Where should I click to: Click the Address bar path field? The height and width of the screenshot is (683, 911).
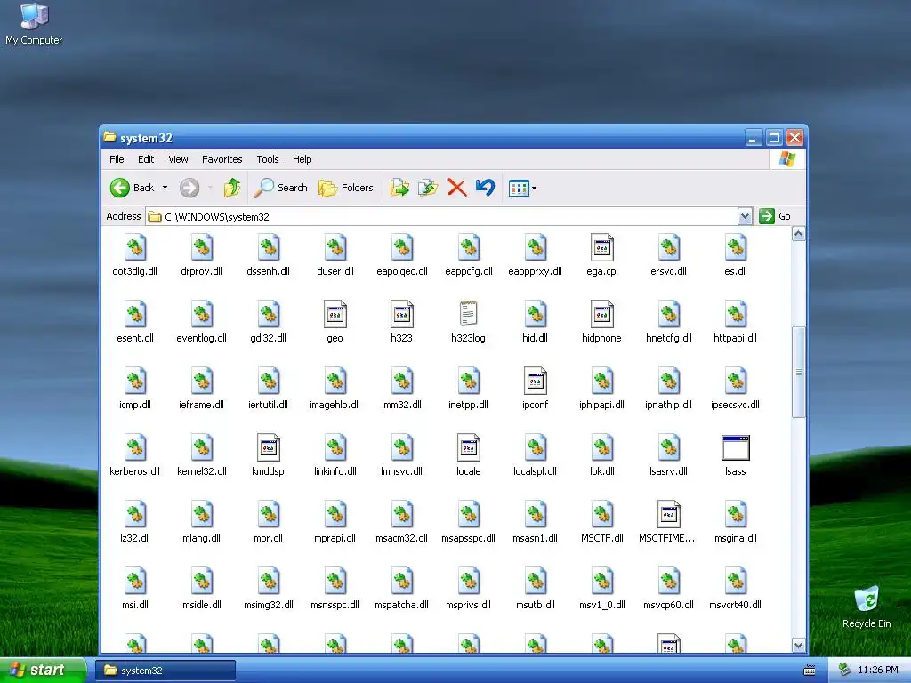441,217
